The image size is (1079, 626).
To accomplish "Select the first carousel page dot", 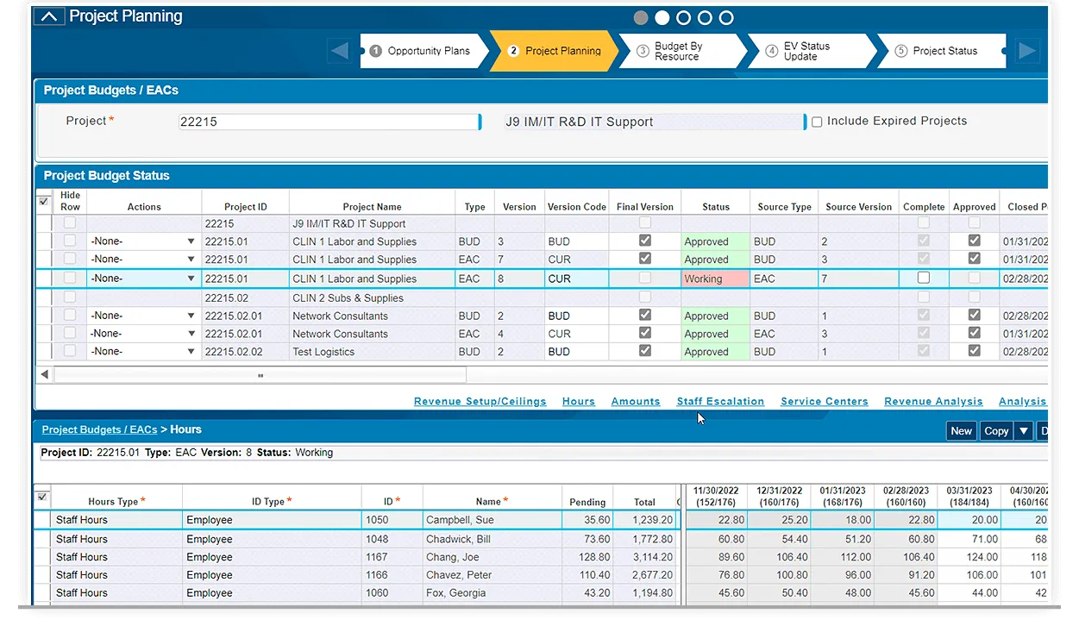I will 641,17.
